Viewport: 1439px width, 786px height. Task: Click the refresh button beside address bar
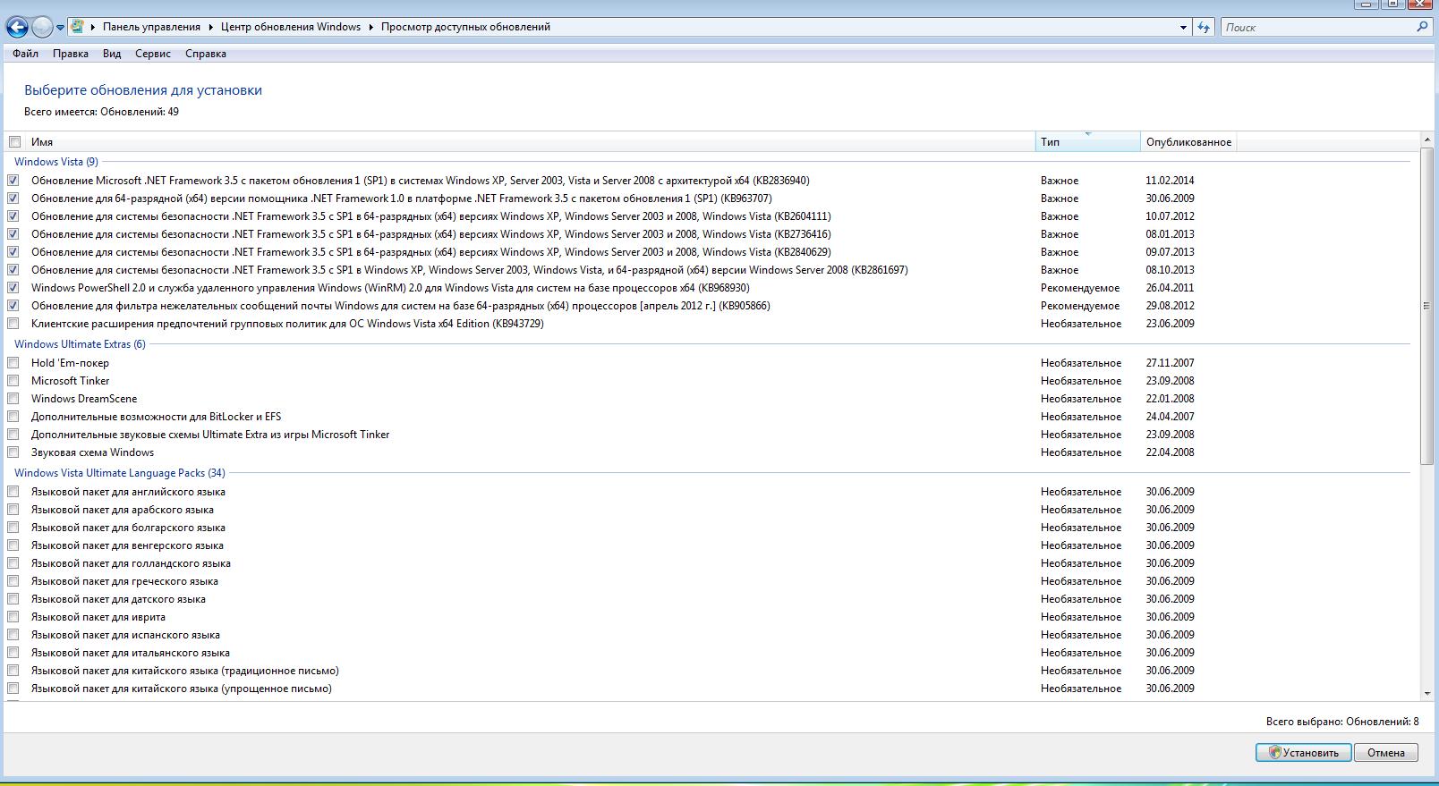(1205, 27)
